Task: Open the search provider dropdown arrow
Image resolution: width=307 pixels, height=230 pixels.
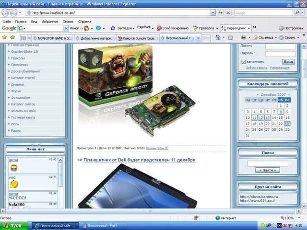Action: point(303,13)
